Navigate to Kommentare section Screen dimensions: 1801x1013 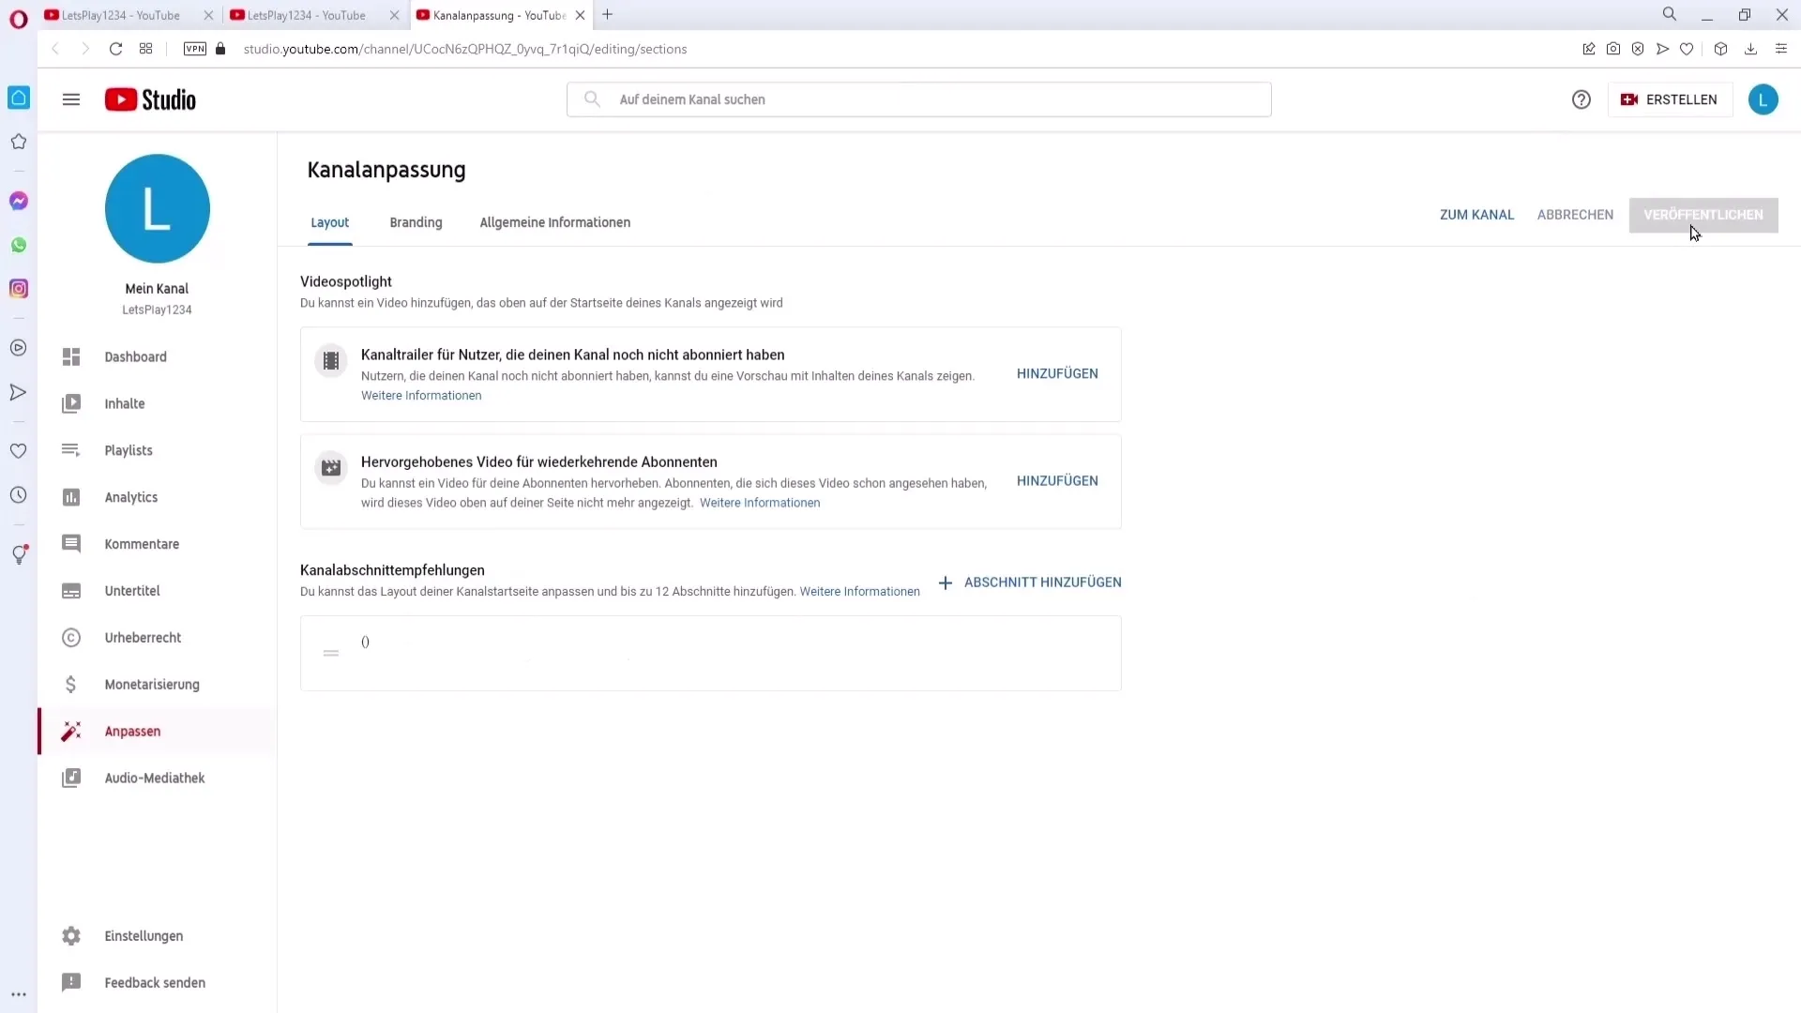143,544
